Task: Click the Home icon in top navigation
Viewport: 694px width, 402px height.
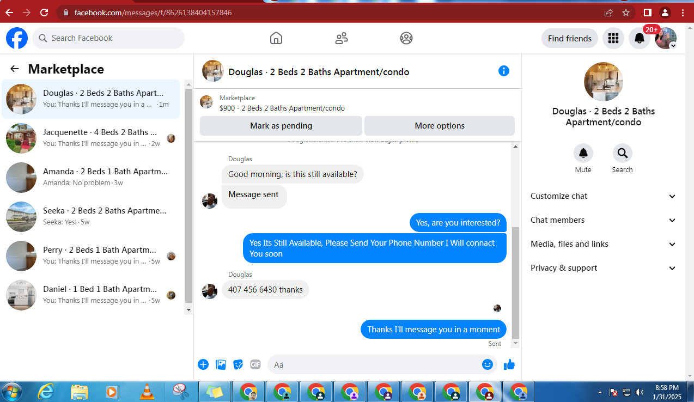Action: pos(276,38)
